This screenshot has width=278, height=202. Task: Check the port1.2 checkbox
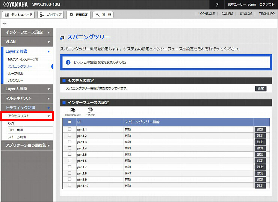pos(69,135)
